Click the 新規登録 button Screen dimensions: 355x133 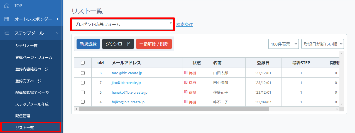point(88,44)
